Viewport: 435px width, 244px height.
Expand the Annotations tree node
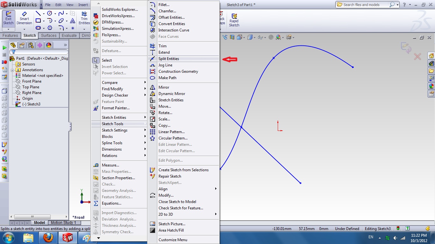pos(12,70)
